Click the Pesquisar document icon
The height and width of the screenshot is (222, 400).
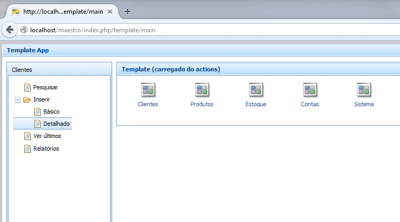click(28, 87)
